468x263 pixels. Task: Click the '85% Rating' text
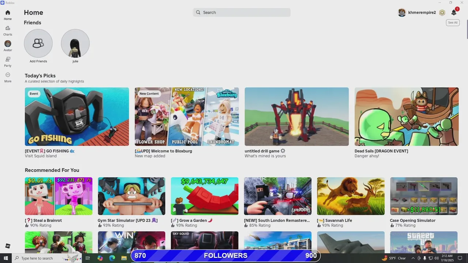click(x=260, y=225)
